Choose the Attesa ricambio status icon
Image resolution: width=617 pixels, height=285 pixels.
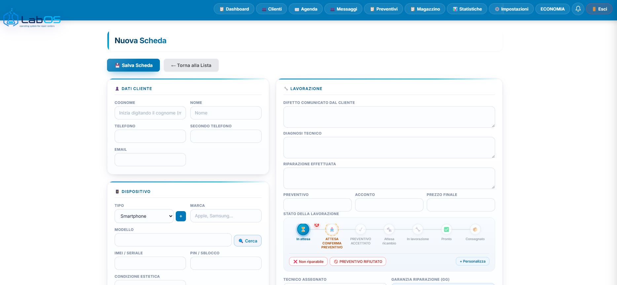(x=389, y=229)
